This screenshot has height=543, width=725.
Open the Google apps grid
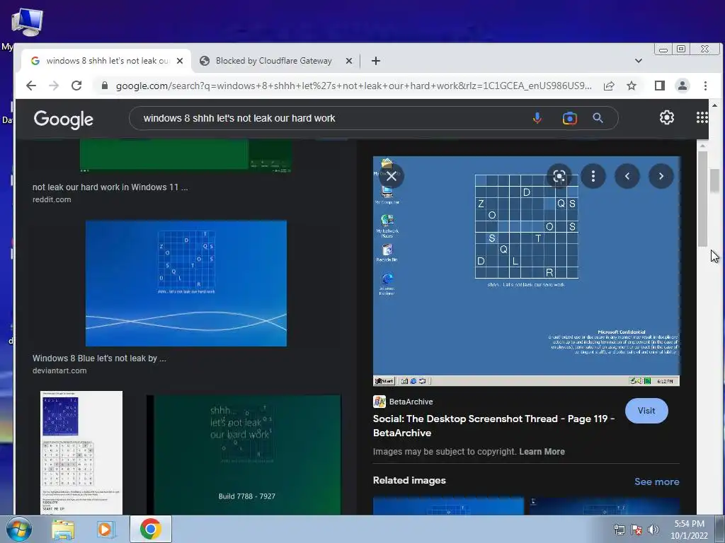pos(702,118)
